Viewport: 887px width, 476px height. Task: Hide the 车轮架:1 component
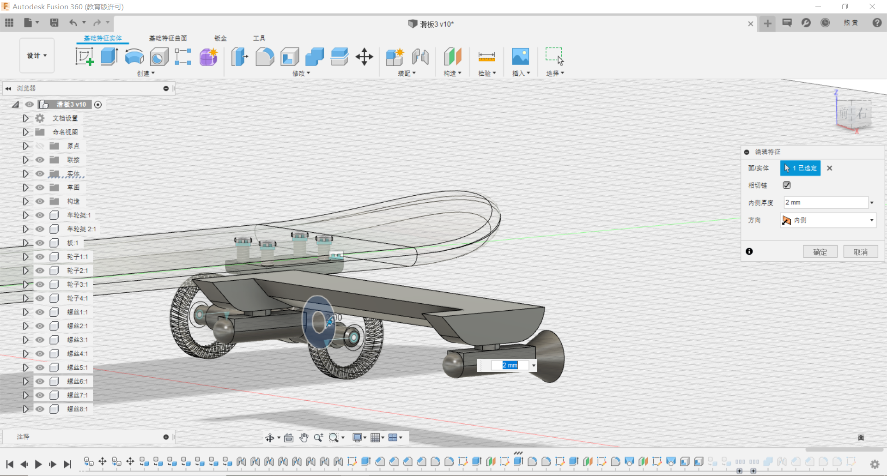[x=40, y=215]
